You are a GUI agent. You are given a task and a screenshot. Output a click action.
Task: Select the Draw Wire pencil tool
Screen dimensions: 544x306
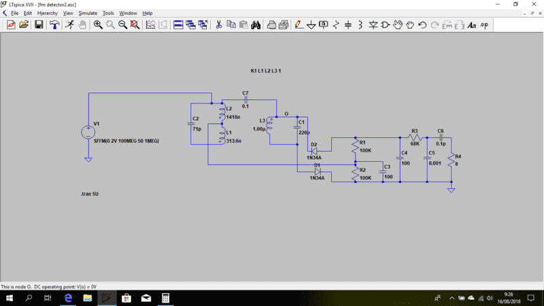[299, 25]
